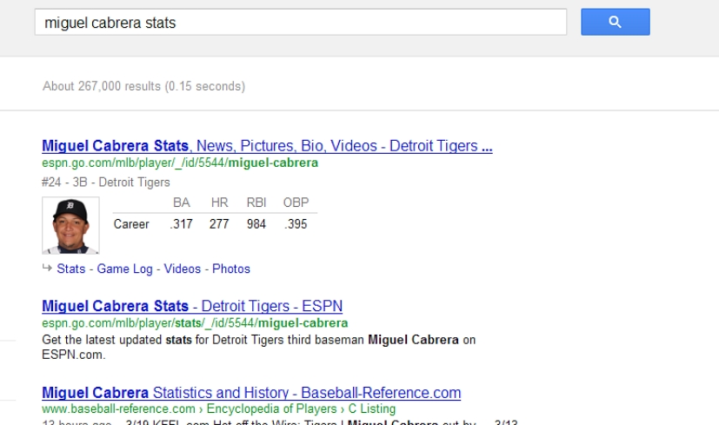This screenshot has height=425, width=719.
Task: Click the C Listing breadcrumb
Action: pyautogui.click(x=372, y=408)
